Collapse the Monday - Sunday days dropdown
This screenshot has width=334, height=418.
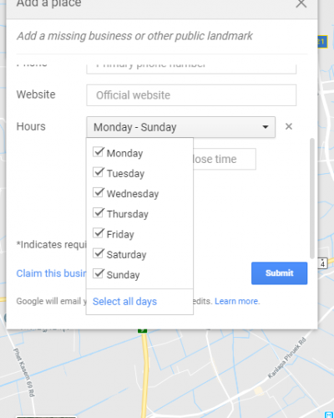pos(180,127)
